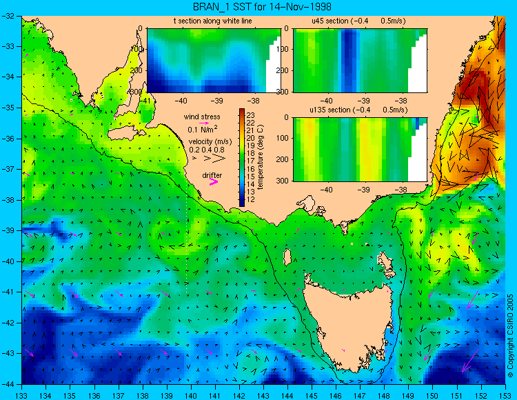Click colorbar value 17
517x400 pixels.
pos(251,161)
